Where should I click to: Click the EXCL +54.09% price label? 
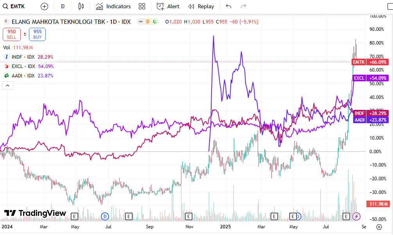[x=370, y=78]
